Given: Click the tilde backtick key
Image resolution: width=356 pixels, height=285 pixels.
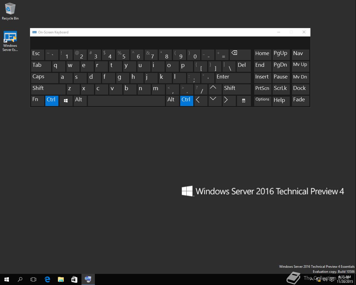Looking at the screenshot, I should 52,55.
